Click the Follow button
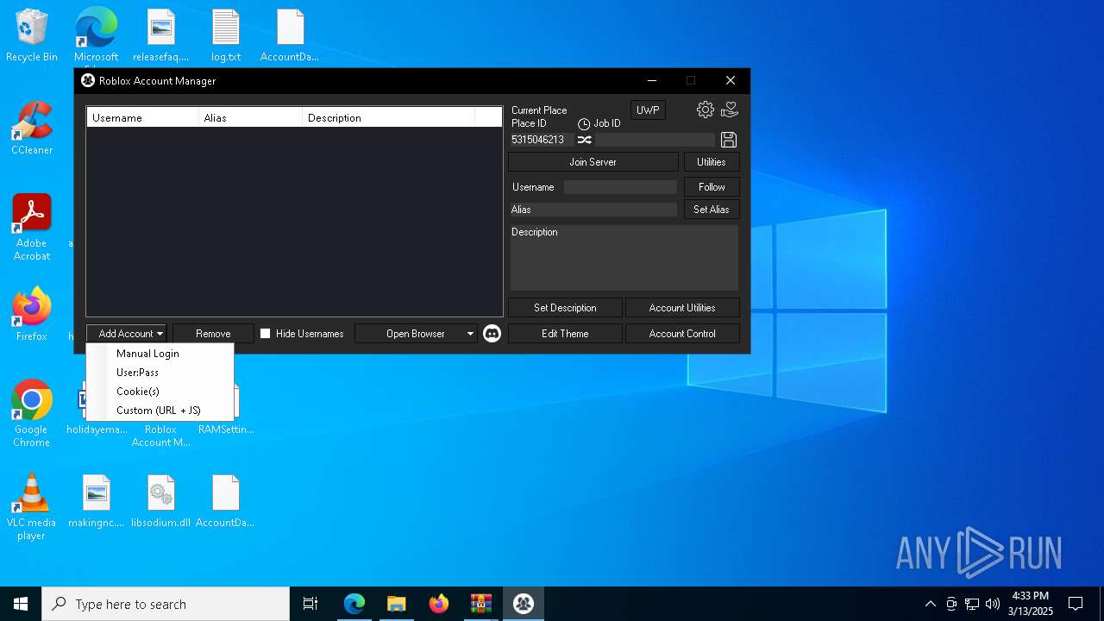The height and width of the screenshot is (621, 1104). [712, 187]
